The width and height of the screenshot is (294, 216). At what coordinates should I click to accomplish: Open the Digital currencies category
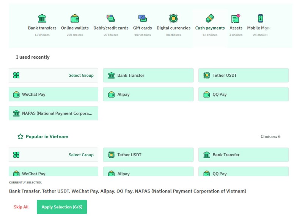click(173, 25)
